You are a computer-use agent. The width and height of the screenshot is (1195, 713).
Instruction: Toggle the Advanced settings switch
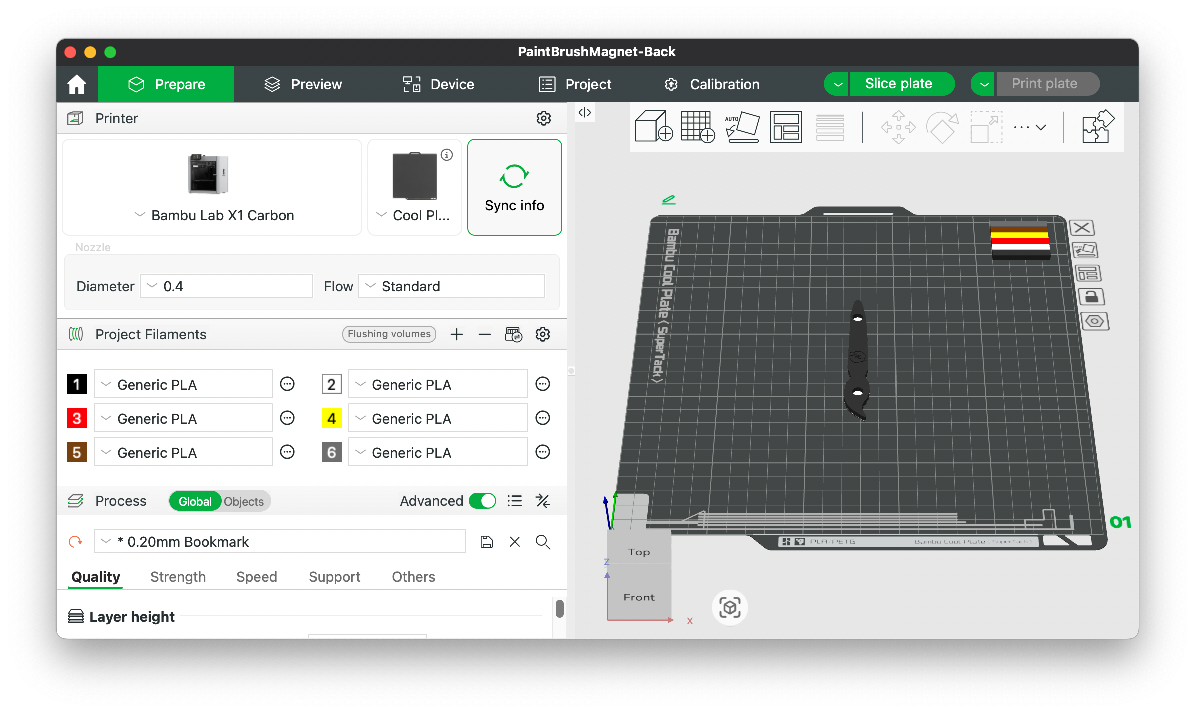[482, 501]
